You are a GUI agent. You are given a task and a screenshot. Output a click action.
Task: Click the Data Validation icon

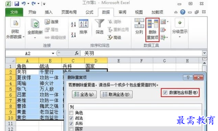pyautogui.click(x=163, y=22)
